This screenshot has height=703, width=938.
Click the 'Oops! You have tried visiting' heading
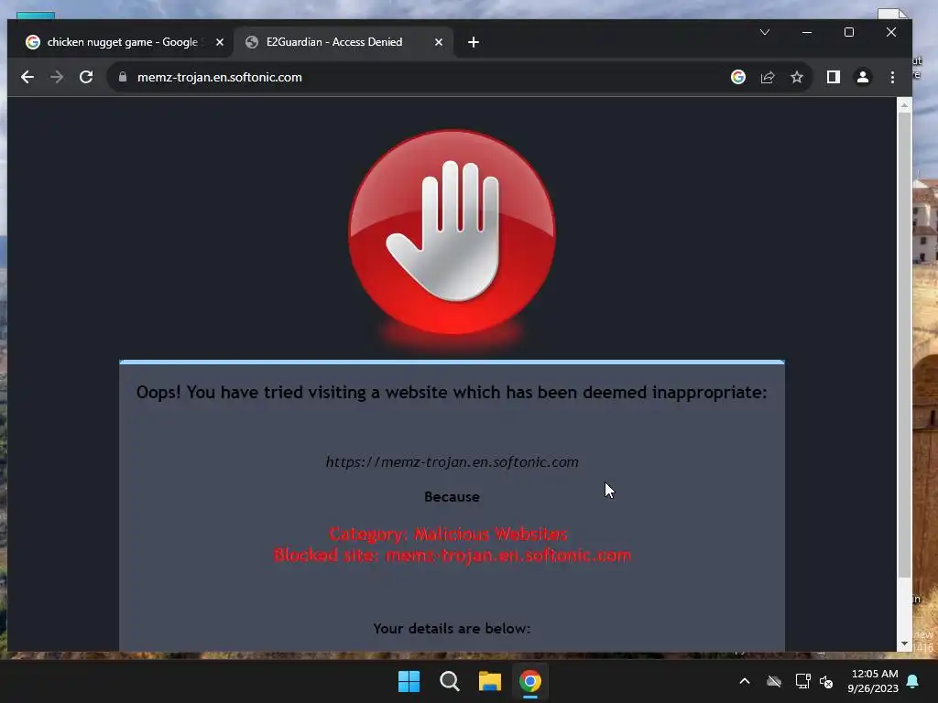click(452, 392)
